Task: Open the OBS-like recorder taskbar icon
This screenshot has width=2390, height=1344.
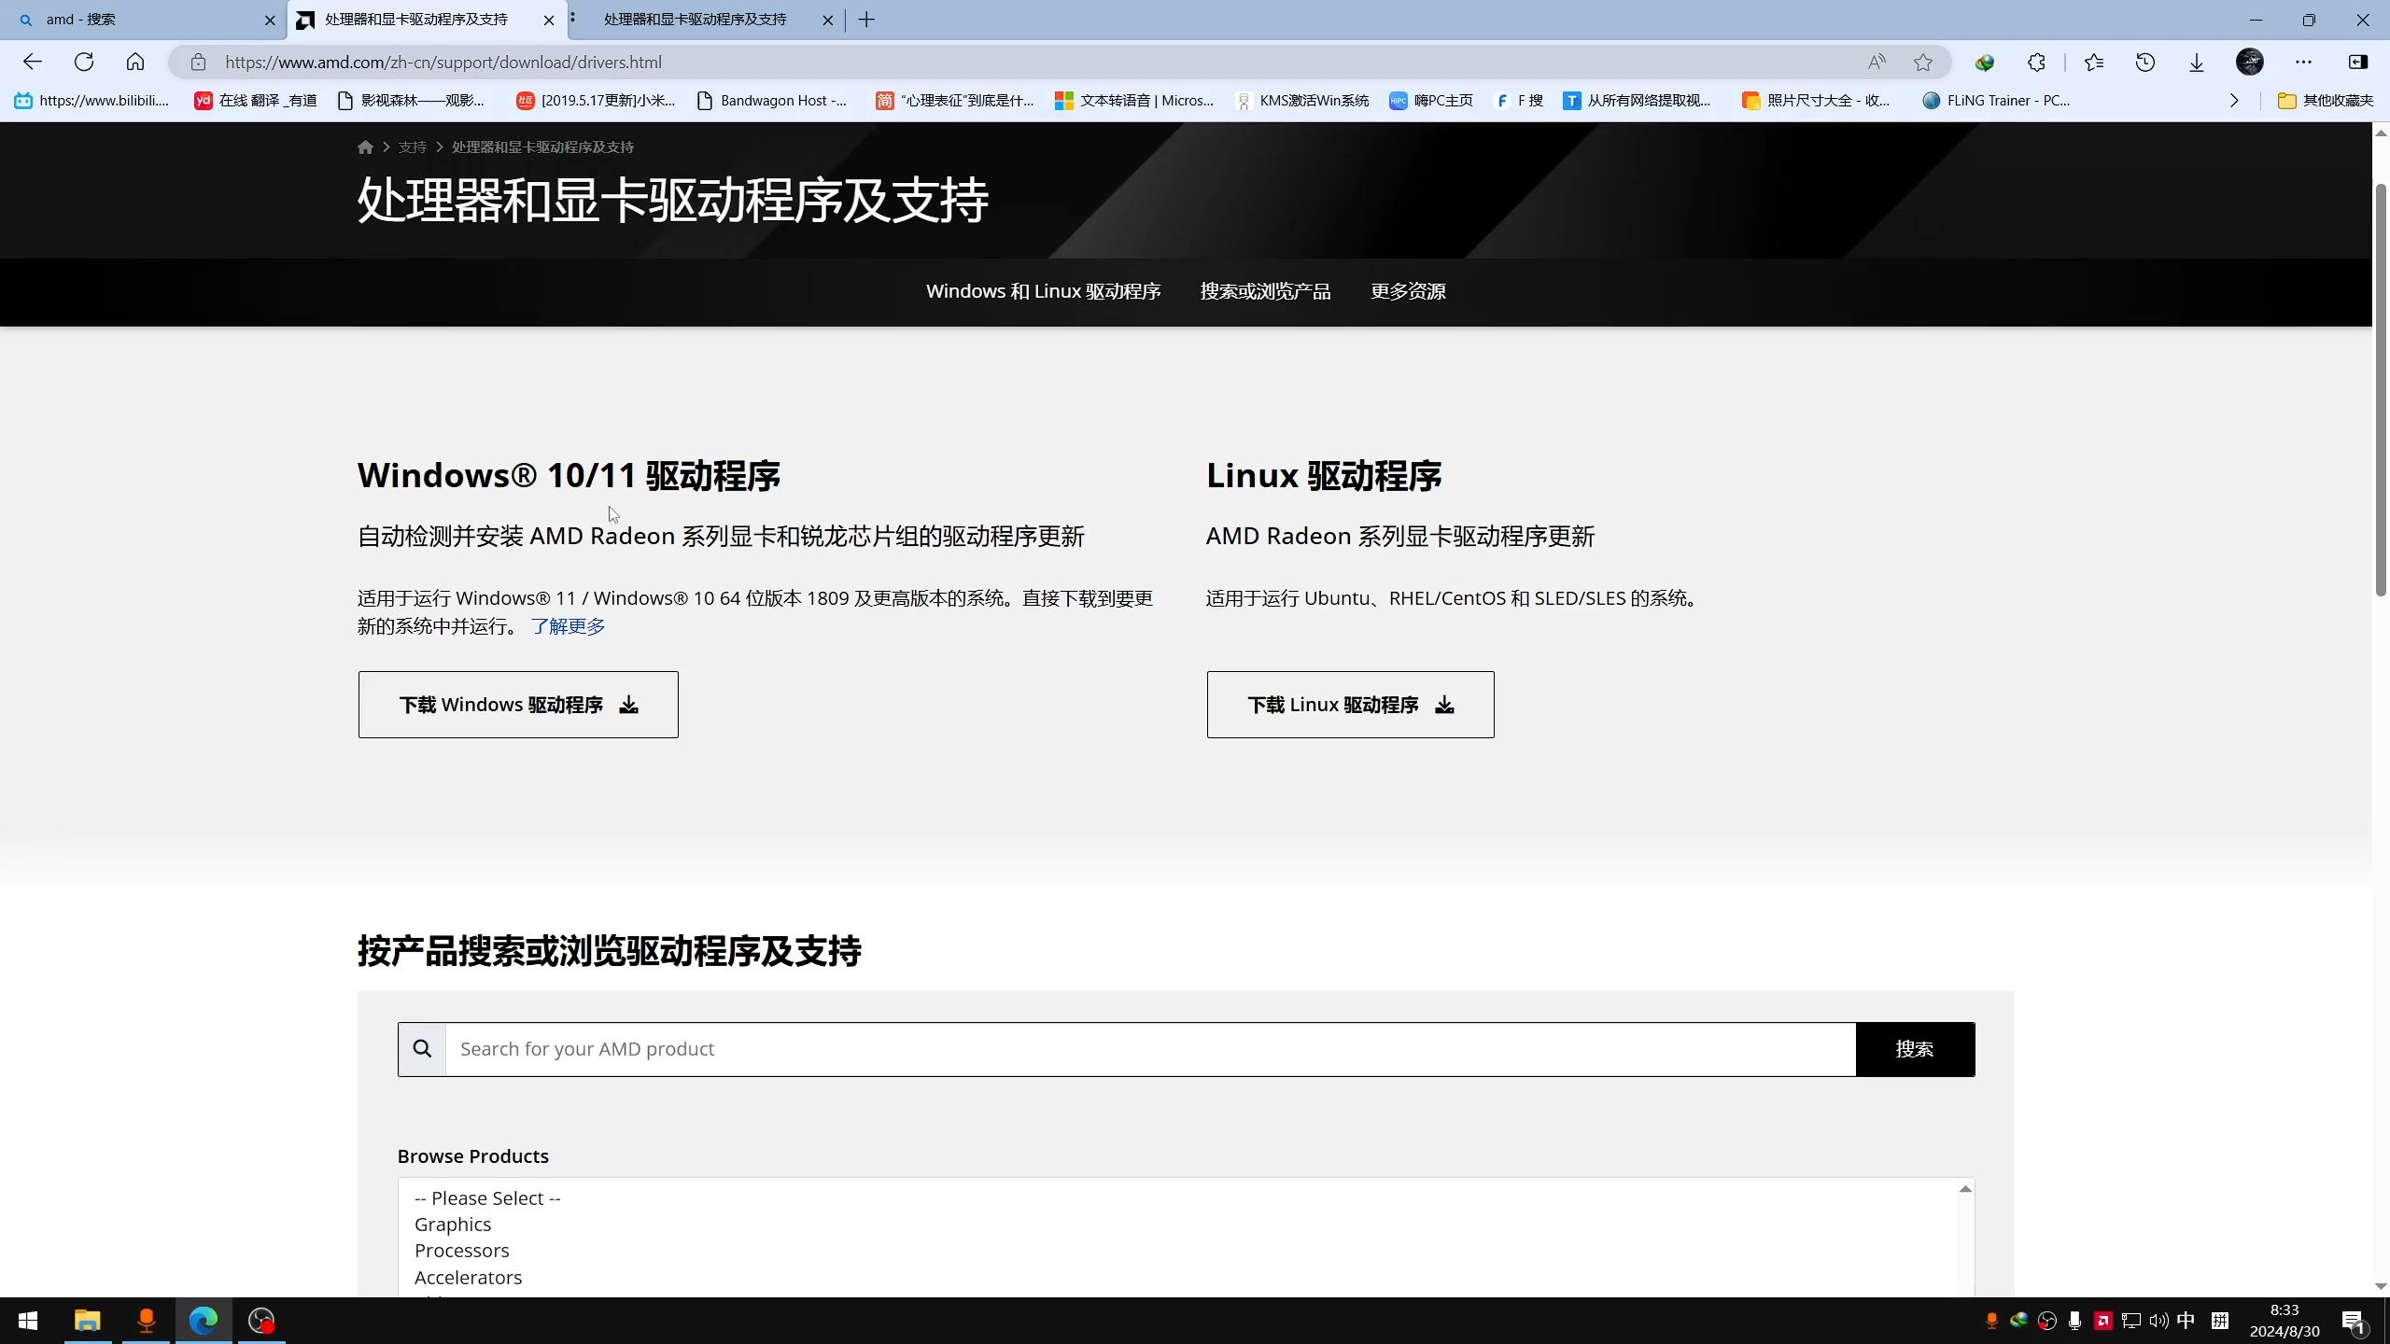Action: tap(261, 1321)
